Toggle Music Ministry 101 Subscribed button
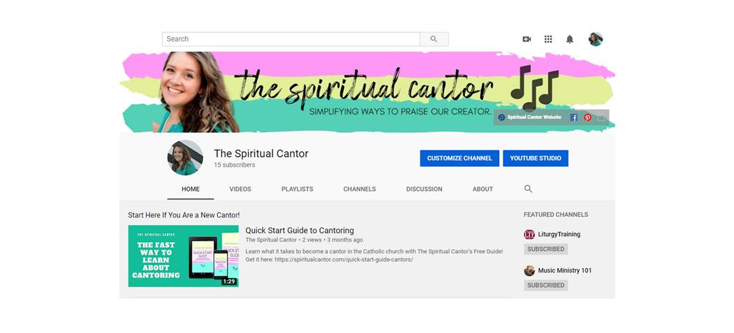 [546, 285]
